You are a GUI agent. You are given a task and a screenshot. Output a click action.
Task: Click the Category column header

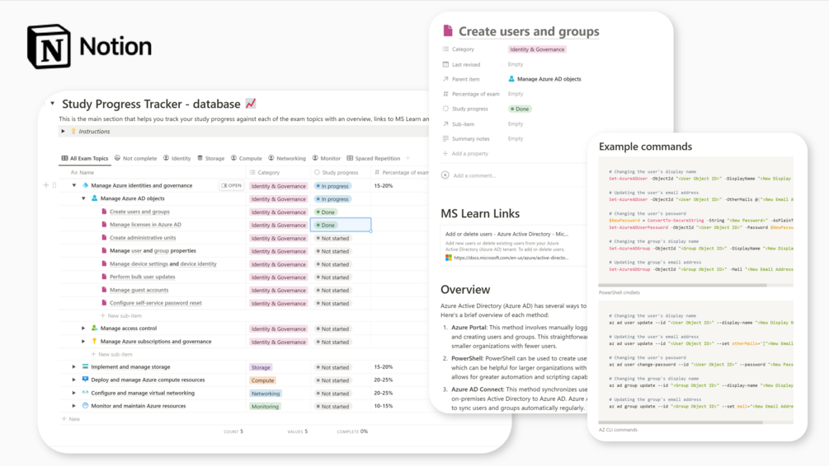(x=265, y=173)
